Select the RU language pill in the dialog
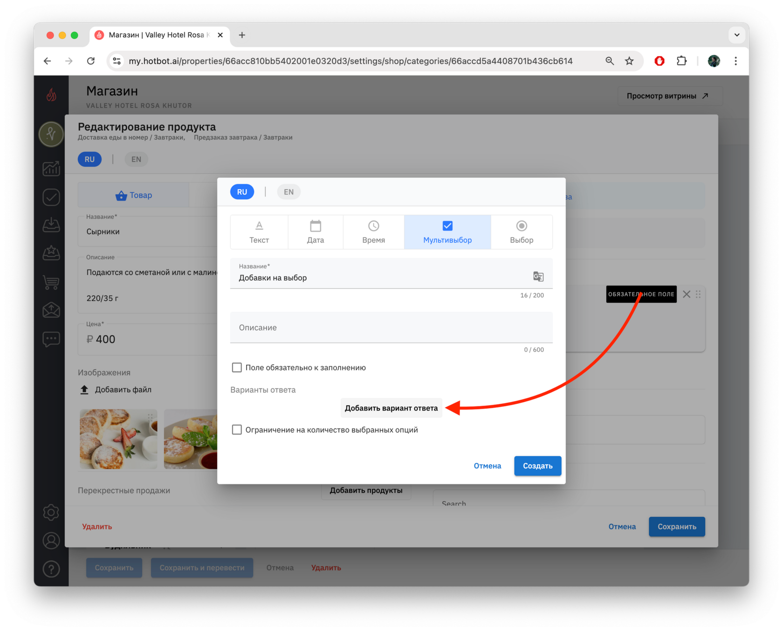The image size is (783, 631). tap(242, 192)
